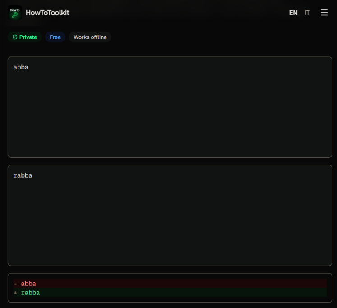Click the added line '+ rabba'
Viewport: 337px width, 308px height.
[x=170, y=293]
